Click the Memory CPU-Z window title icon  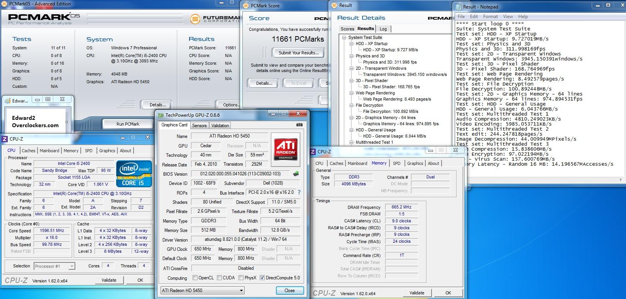tap(313, 151)
